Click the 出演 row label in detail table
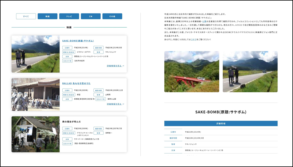This screenshot has height=167, width=293. click(x=173, y=150)
